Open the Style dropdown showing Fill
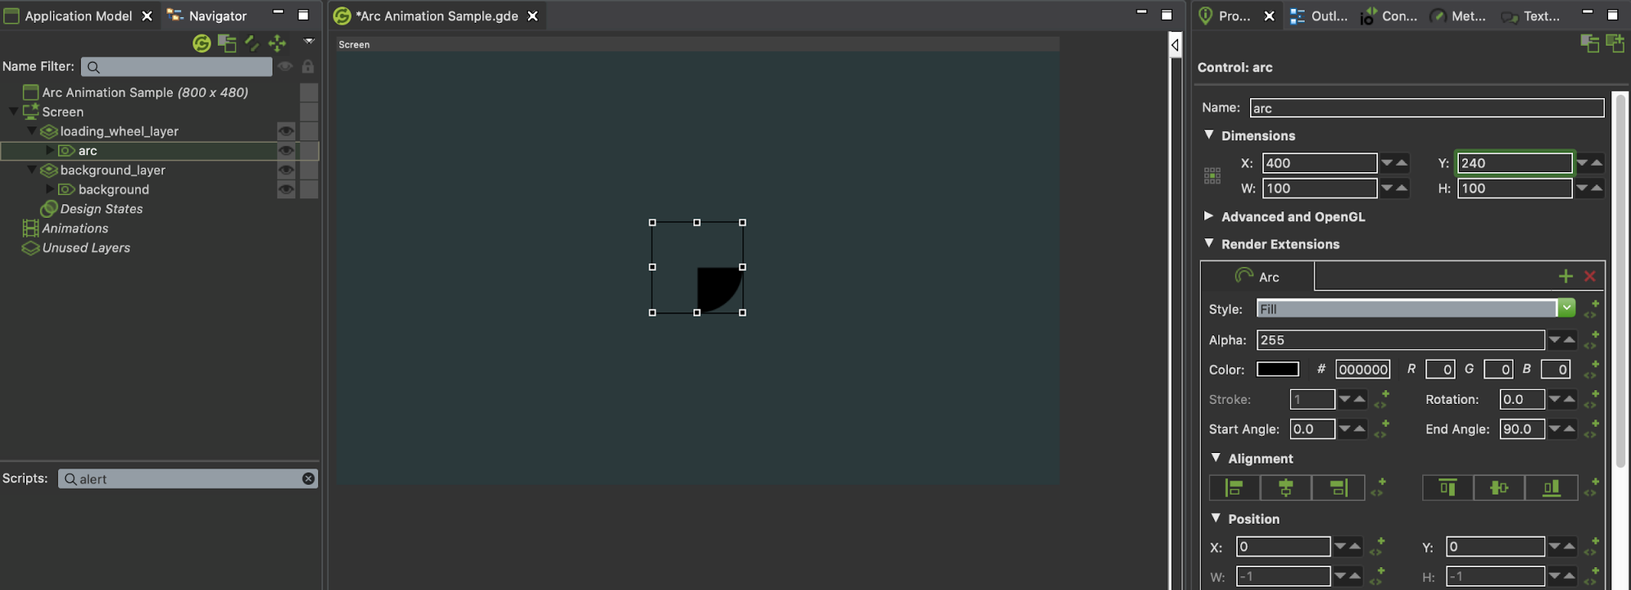Screen dimensions: 1631x590 coord(1567,308)
